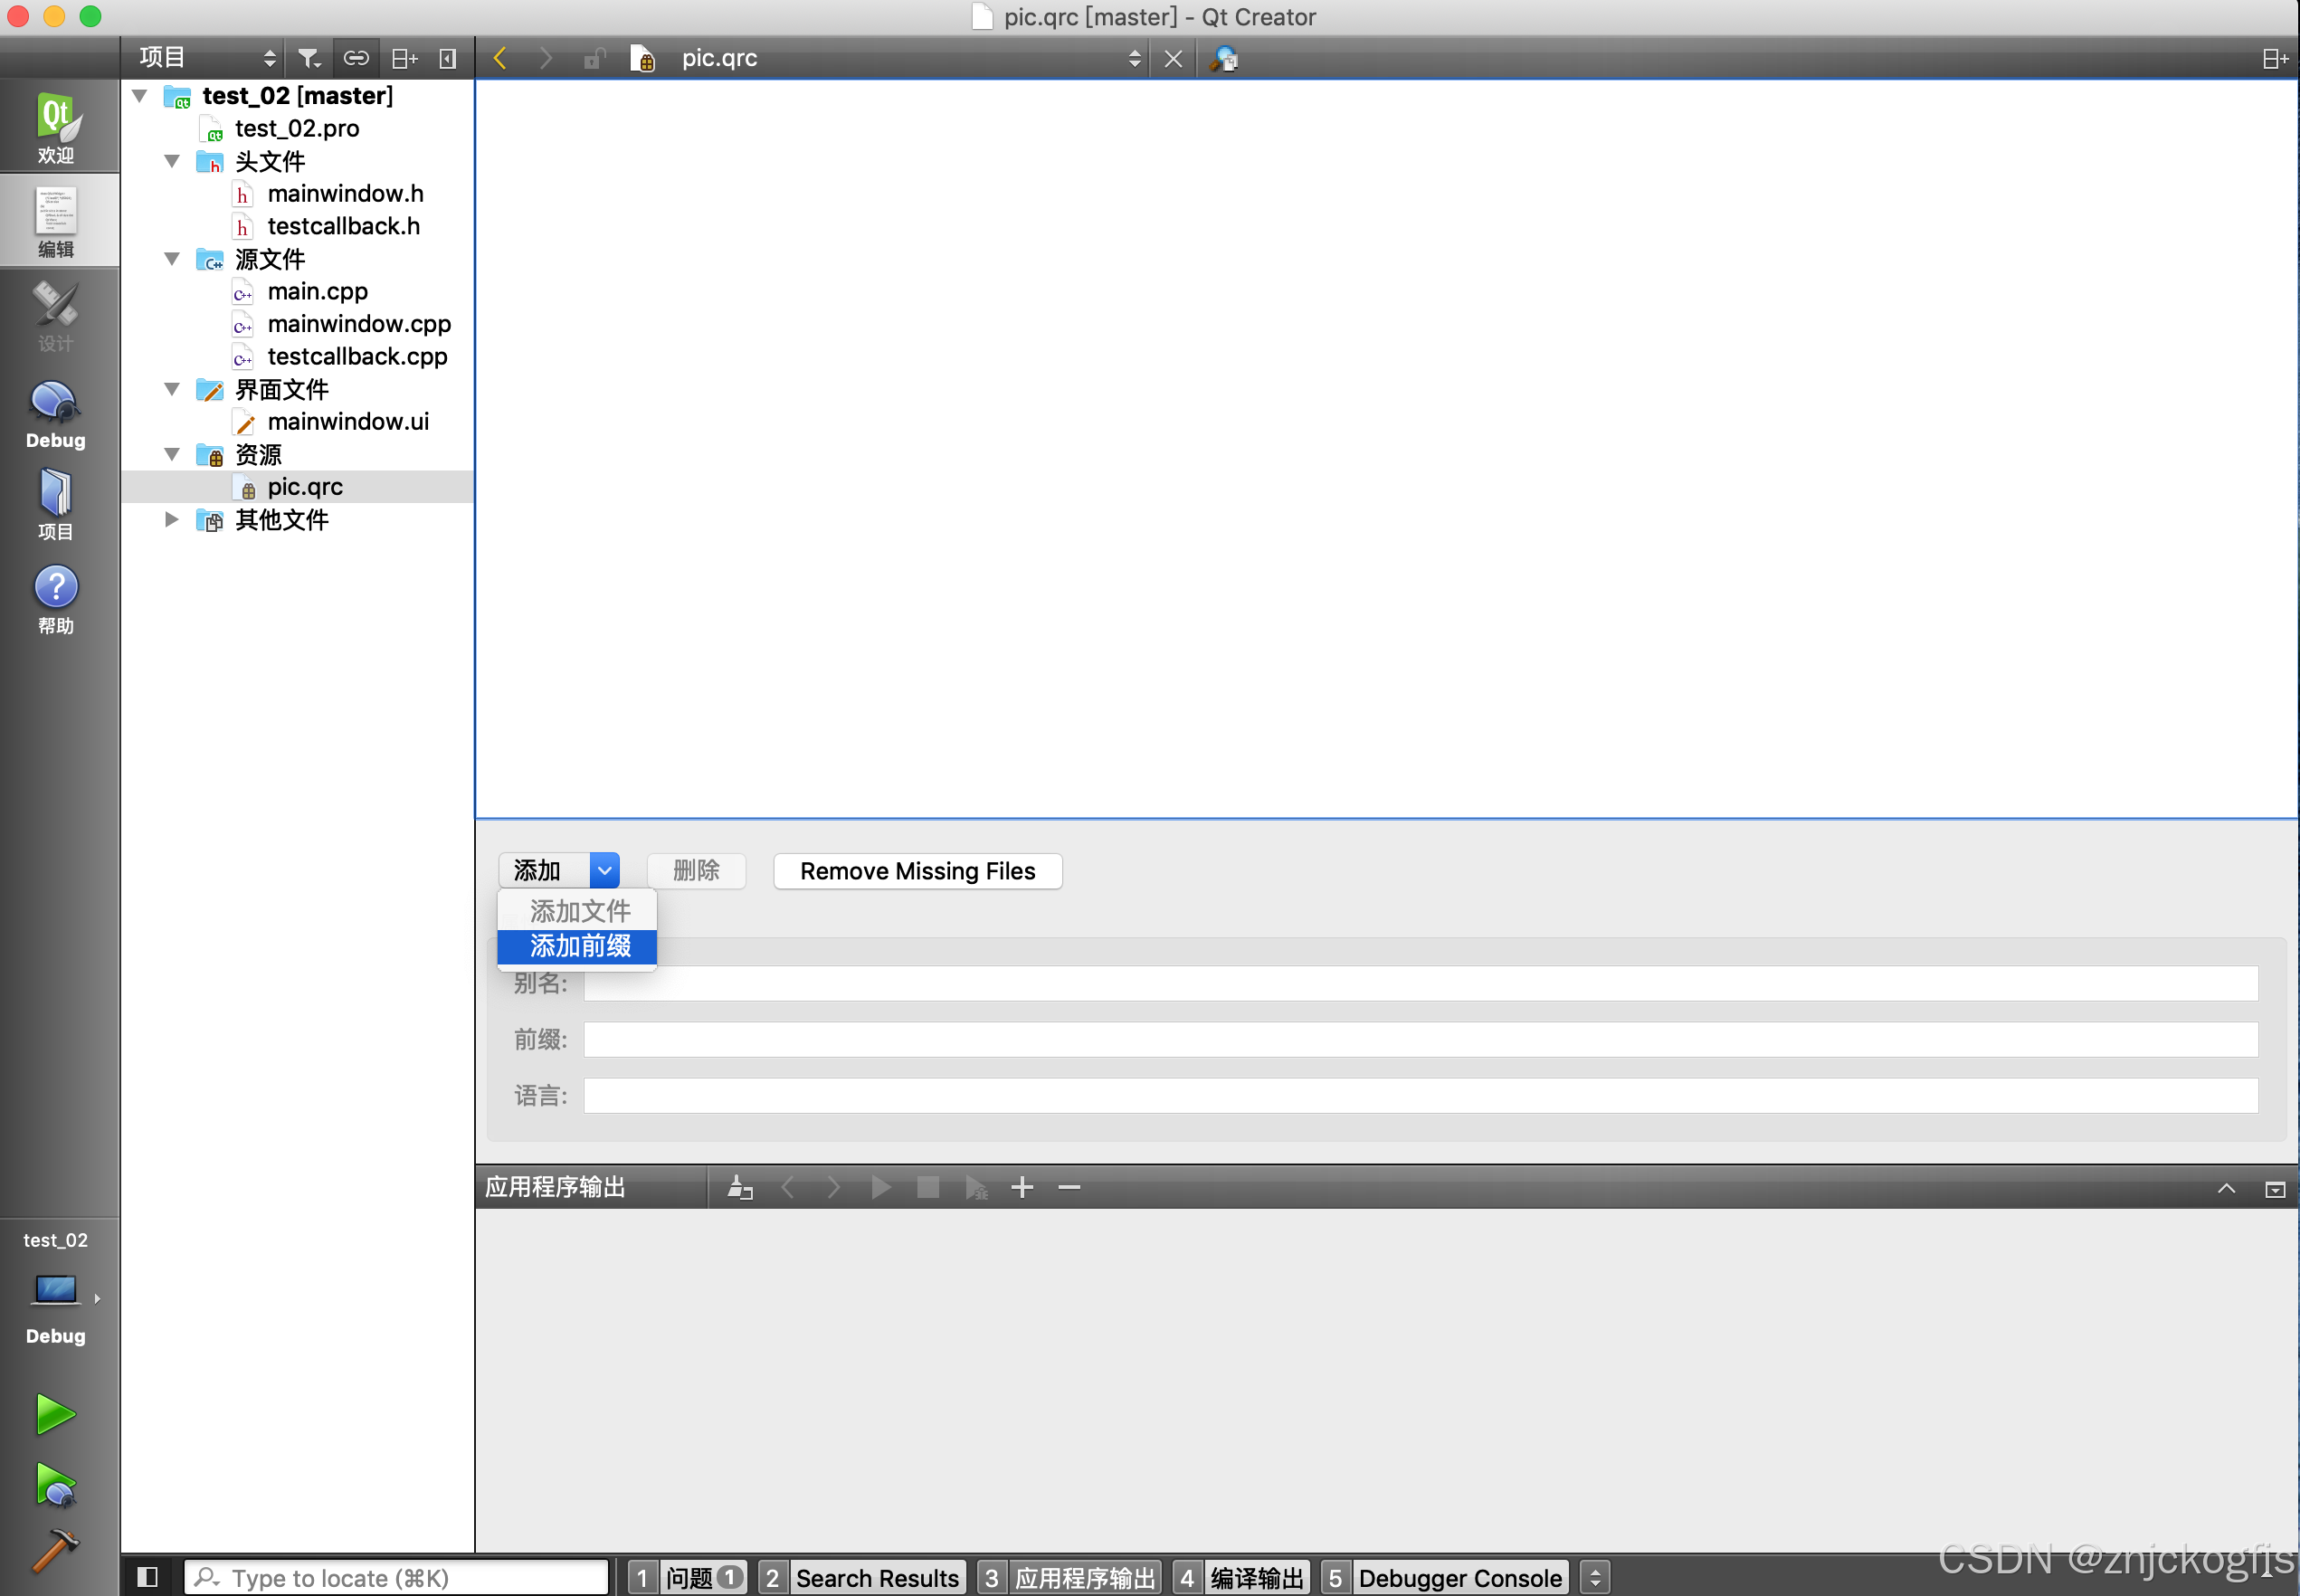Viewport: 2300px width, 1596px height.
Task: Click the Build hammer icon
Action: [x=55, y=1549]
